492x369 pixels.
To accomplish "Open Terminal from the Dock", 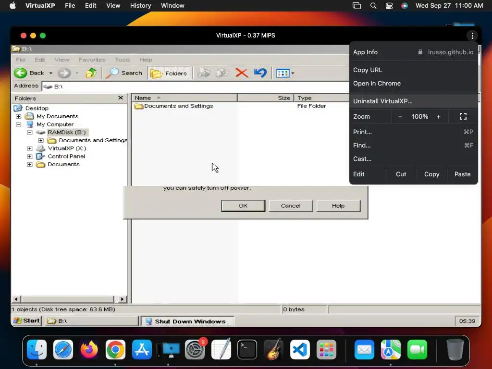I will tap(247, 350).
